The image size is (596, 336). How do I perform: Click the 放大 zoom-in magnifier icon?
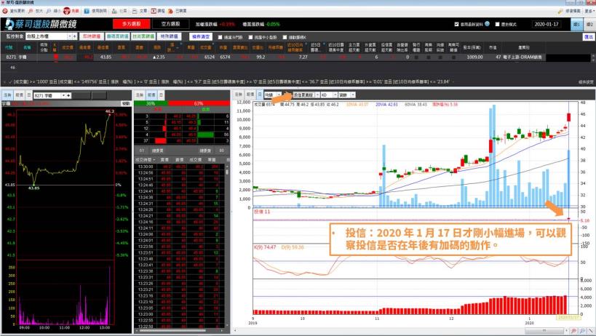tap(31, 11)
